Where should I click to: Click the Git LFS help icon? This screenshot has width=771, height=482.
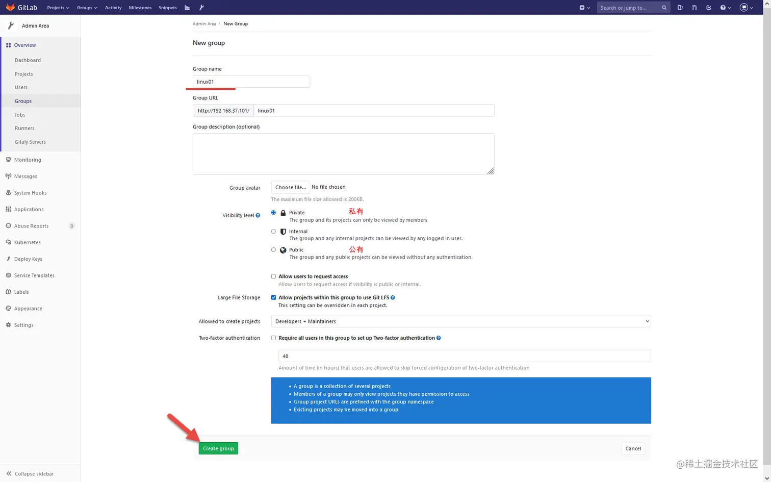(x=393, y=297)
